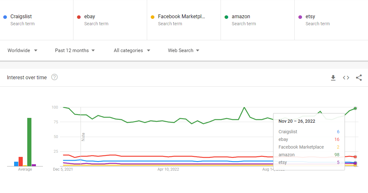Image resolution: width=368 pixels, height=193 pixels.
Task: Open the Past 12 months dropdown
Action: coord(75,50)
